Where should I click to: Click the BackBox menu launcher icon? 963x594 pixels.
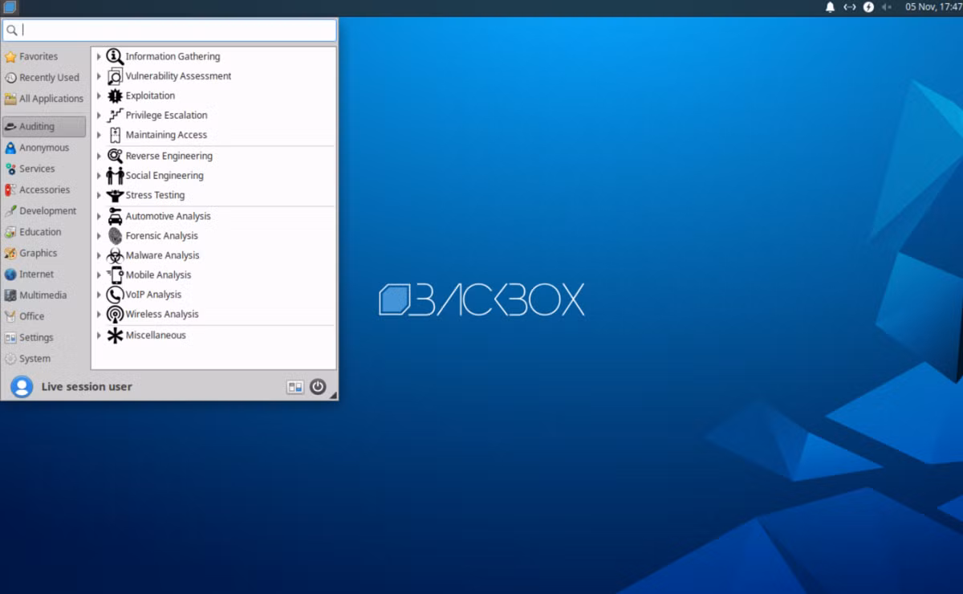[10, 7]
